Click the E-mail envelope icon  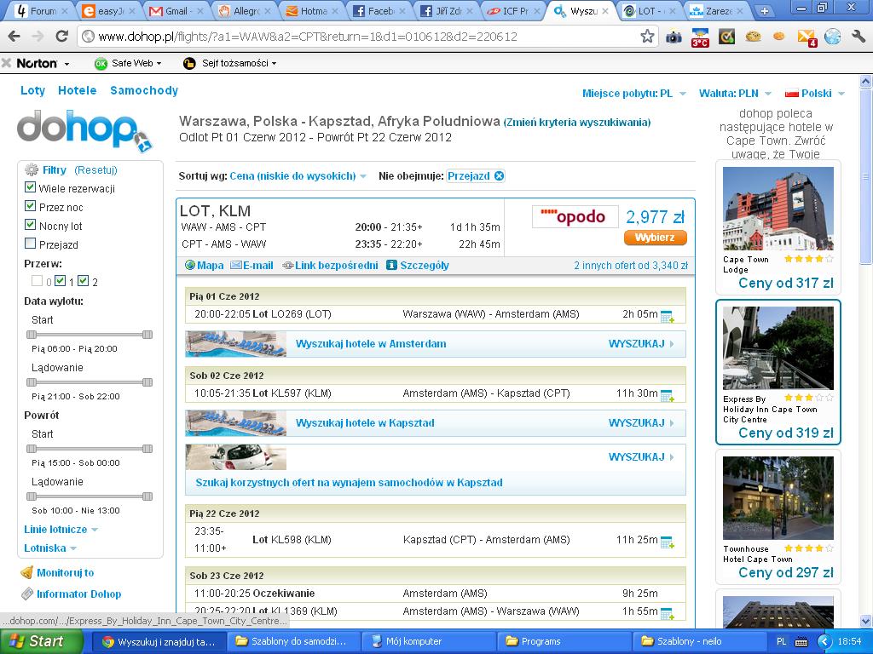pyautogui.click(x=235, y=266)
